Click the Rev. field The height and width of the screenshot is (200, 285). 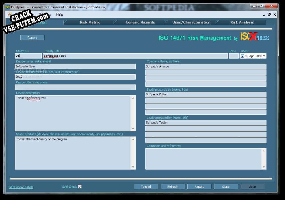233,56
